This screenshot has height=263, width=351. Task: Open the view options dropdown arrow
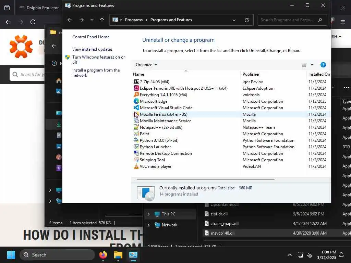tap(312, 65)
